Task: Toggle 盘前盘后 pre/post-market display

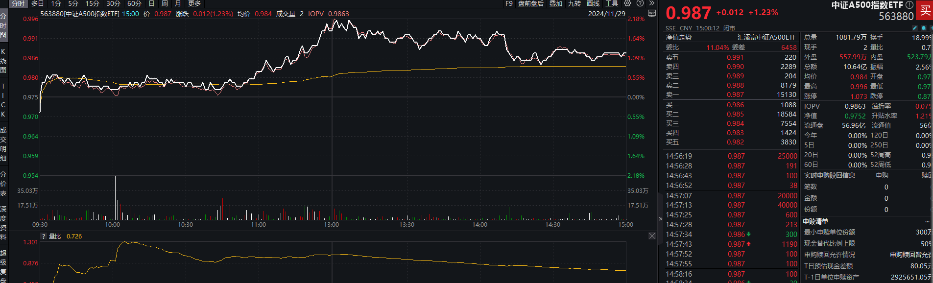Action: point(530,3)
